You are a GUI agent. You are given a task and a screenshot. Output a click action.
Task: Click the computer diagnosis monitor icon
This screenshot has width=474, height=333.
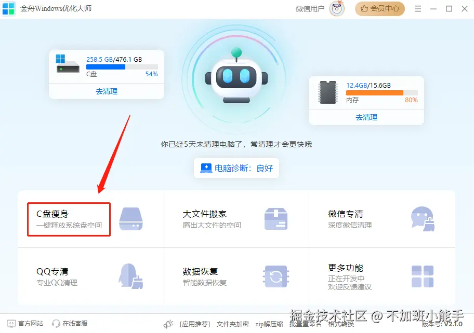point(206,168)
